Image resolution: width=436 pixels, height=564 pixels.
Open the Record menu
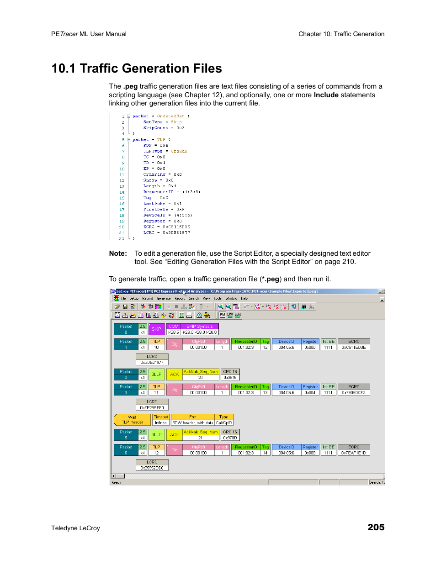(147, 299)
